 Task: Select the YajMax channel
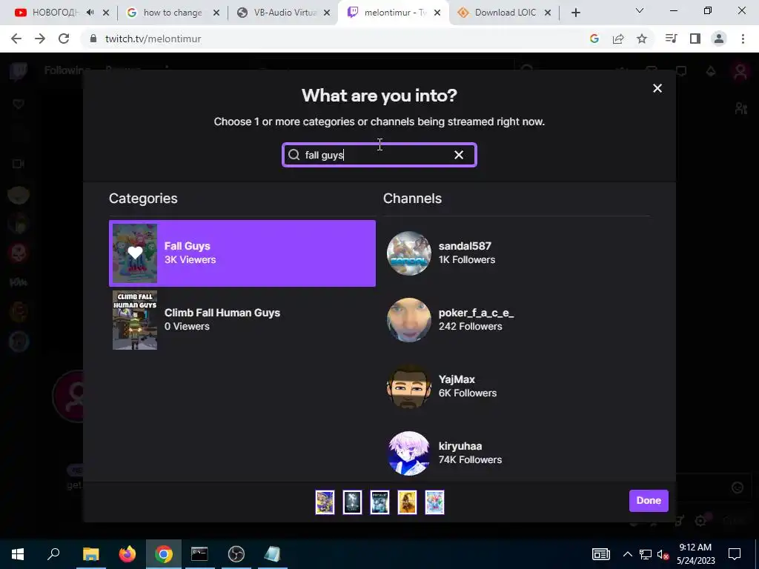coord(516,386)
